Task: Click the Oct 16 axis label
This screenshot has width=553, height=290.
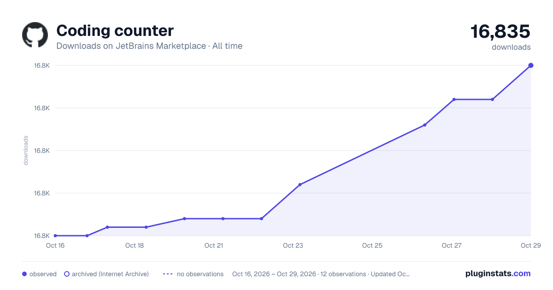Action: pos(55,245)
